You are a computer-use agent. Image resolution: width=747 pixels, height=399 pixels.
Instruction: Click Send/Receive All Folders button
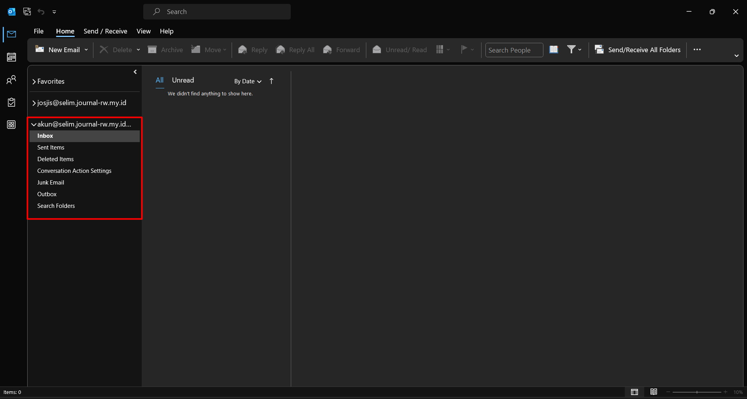pos(638,50)
